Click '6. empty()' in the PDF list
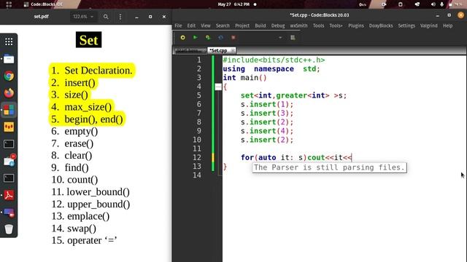The width and height of the screenshot is (467, 262). [x=74, y=131]
